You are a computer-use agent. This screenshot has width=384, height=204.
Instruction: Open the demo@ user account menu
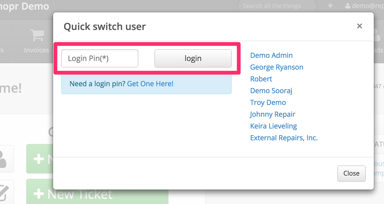pyautogui.click(x=365, y=6)
